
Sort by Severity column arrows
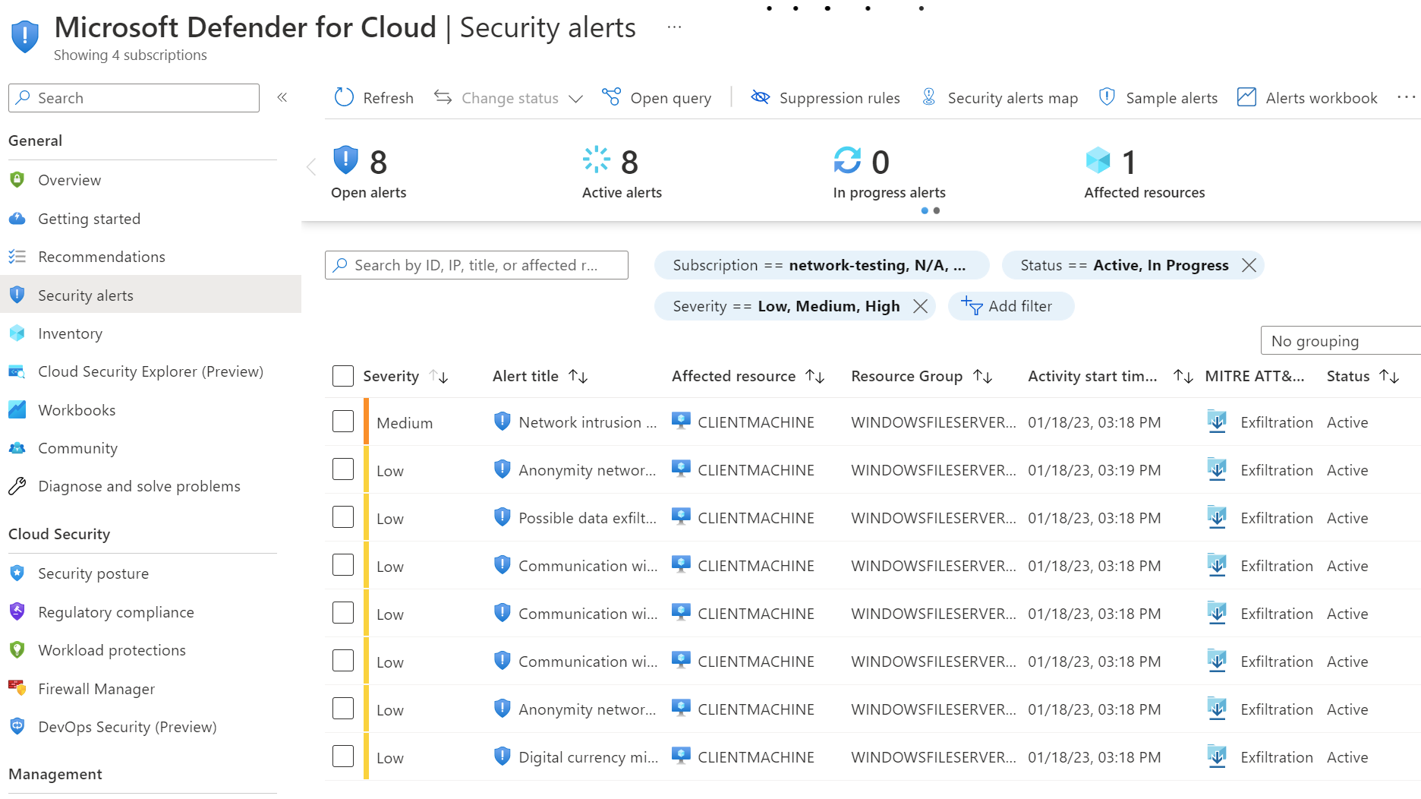tap(439, 376)
